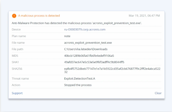Click the 'File name' field label

[18, 43]
